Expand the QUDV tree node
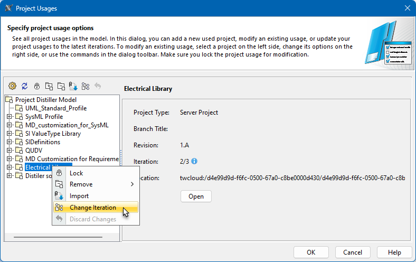This screenshot has height=262, width=416. [9, 151]
